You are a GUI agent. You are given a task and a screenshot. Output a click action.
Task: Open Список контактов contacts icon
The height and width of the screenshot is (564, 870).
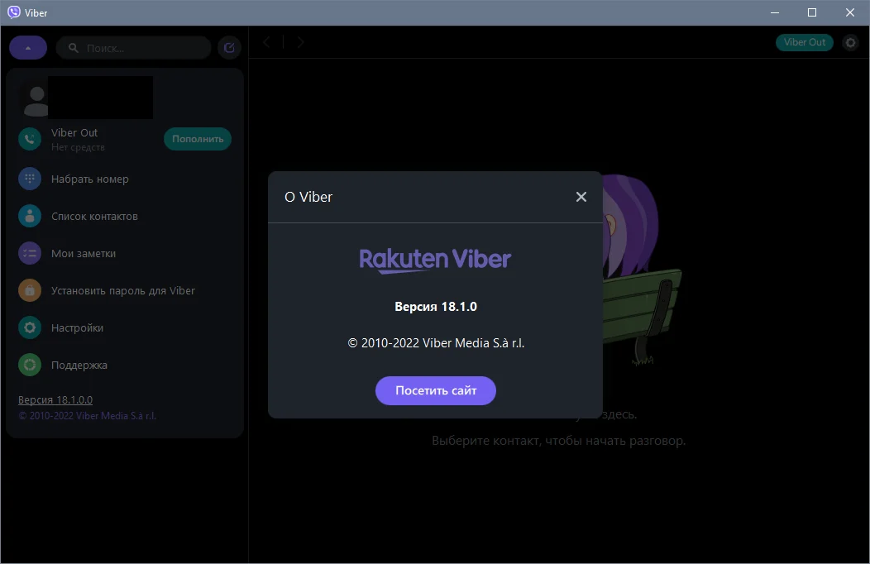[x=30, y=217]
